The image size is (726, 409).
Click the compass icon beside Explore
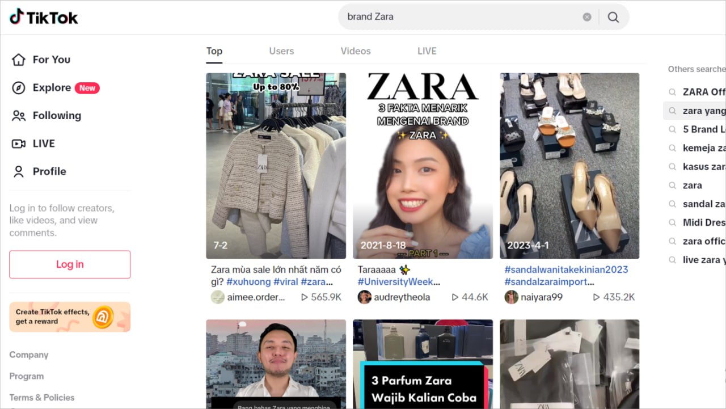coord(19,88)
